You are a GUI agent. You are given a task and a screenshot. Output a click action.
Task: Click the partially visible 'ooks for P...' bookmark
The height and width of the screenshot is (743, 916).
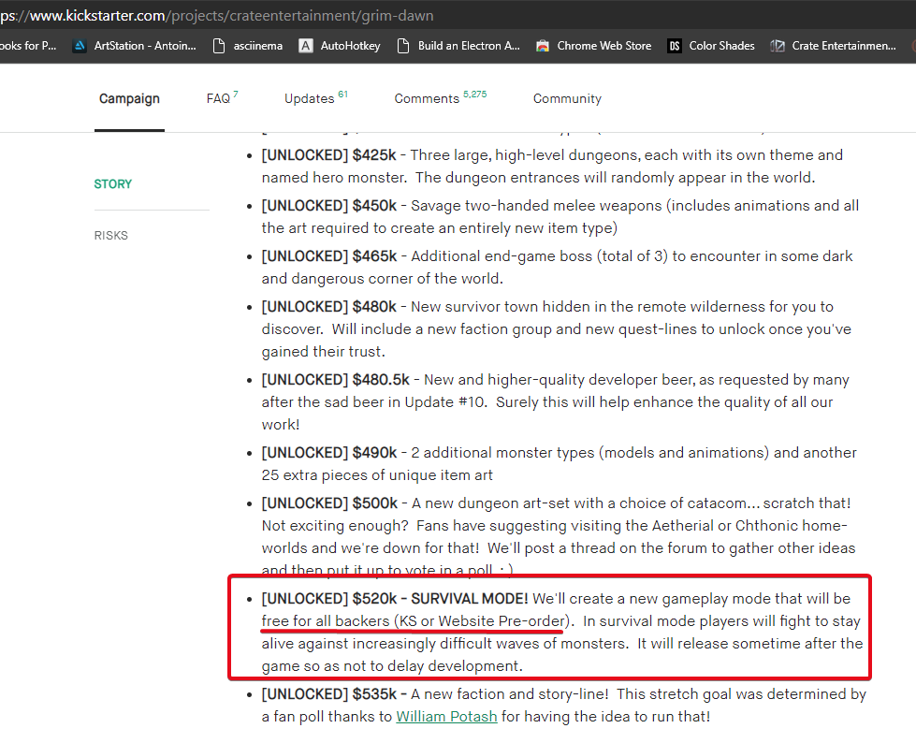click(28, 45)
